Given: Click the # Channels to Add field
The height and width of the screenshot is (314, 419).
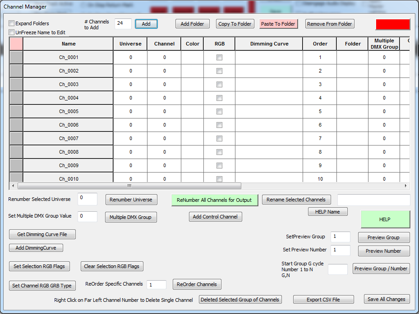Looking at the screenshot, I should click(123, 23).
